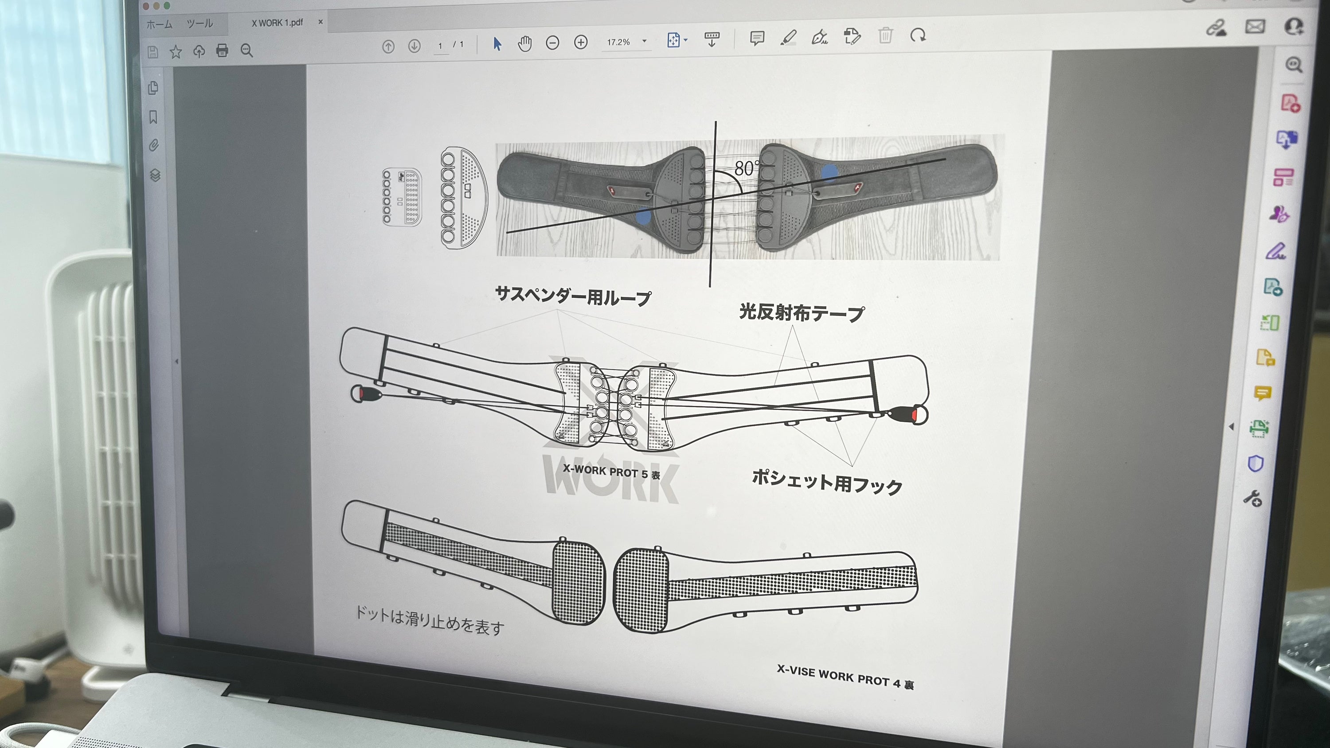
Task: Toggle the page thumbnails panel
Action: pyautogui.click(x=153, y=88)
